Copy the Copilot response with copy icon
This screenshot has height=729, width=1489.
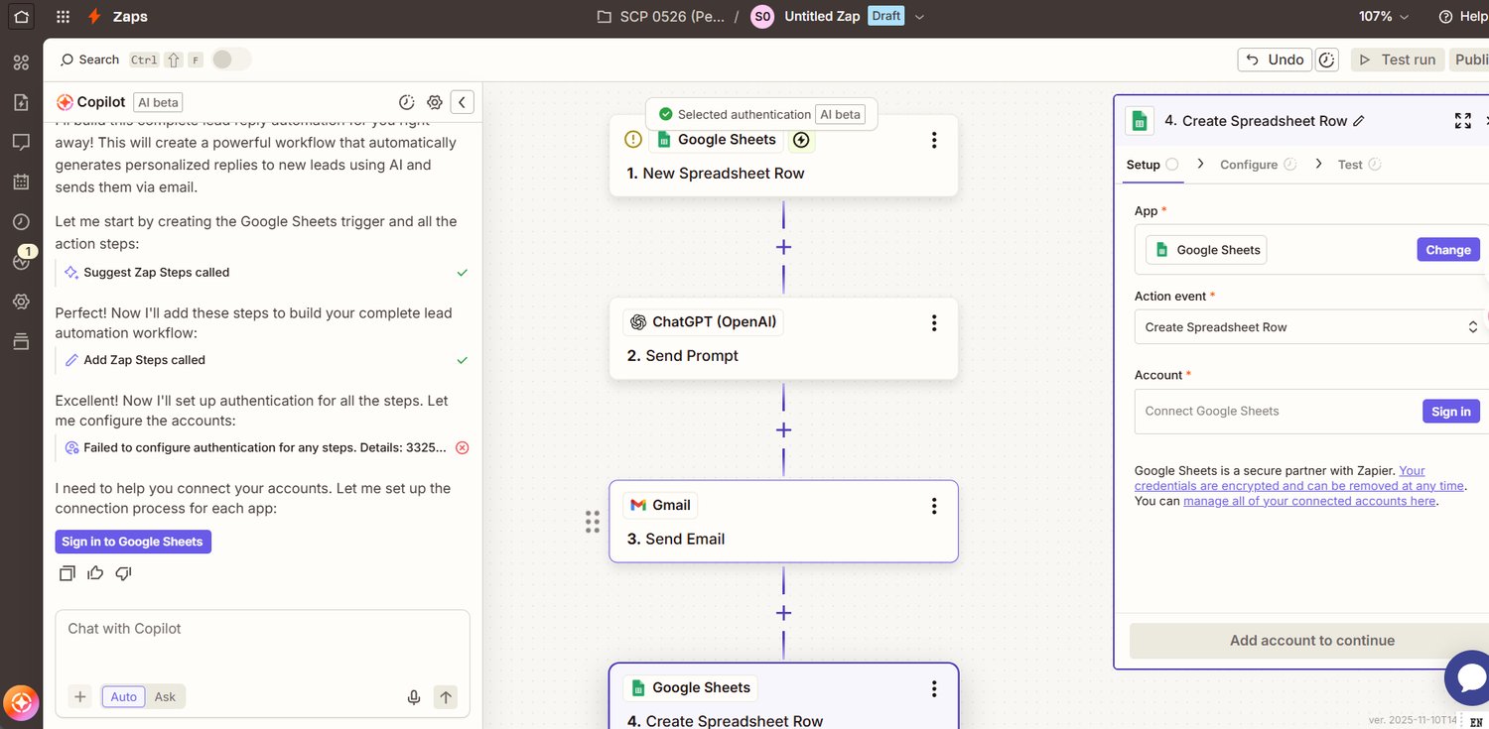68,573
